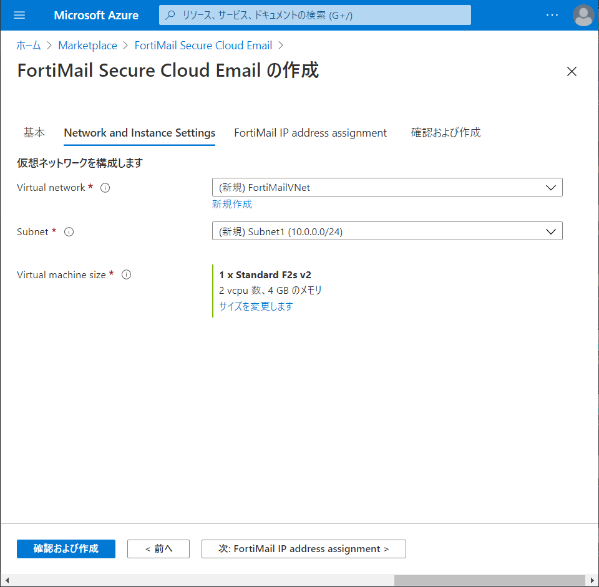Open the ellipsis more options menu
Screen dimensions: 599x587
pos(552,15)
